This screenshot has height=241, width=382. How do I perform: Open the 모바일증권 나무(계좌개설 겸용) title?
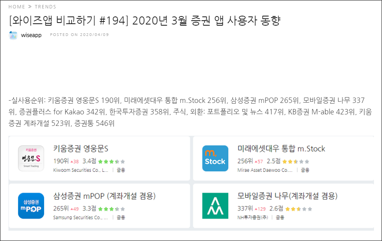click(x=288, y=196)
